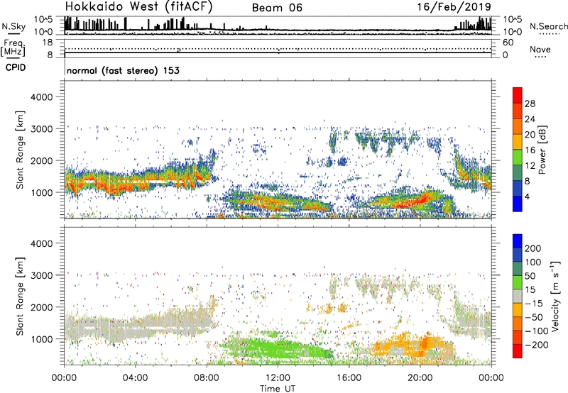Click the 'Freq. [MHz]' axis label
568x393 pixels.
tap(13, 48)
